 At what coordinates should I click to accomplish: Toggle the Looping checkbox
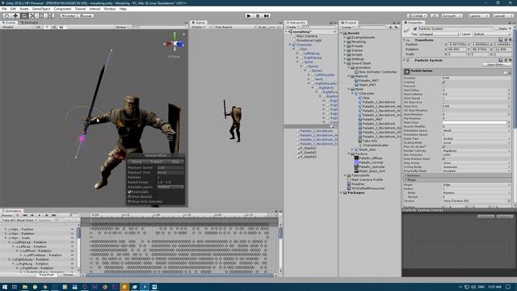tap(443, 82)
